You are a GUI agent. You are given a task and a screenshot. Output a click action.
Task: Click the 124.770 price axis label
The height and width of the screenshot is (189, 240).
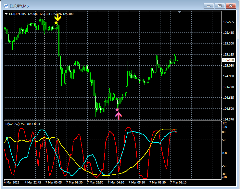[x=228, y=87]
